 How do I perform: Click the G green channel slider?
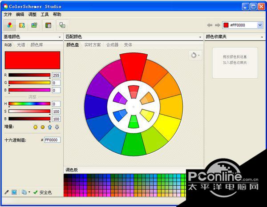pos(29,83)
